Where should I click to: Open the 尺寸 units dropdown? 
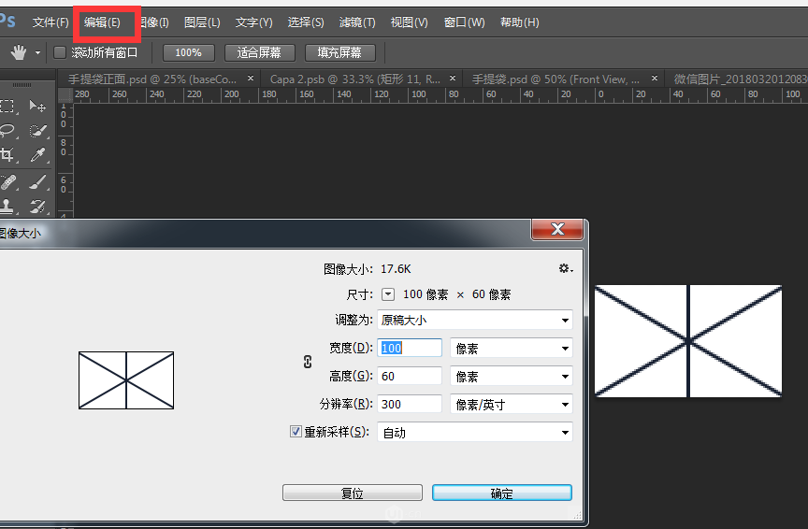(388, 294)
